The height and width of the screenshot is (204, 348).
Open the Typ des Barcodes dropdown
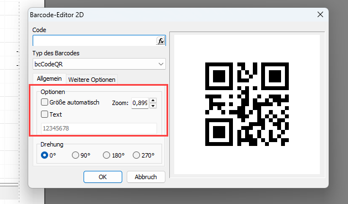pos(99,64)
